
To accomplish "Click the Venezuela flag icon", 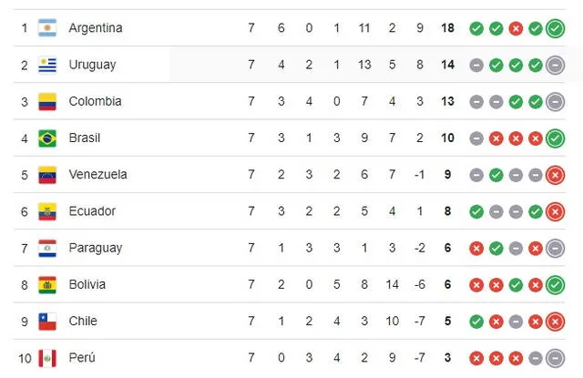I will 47,175.
